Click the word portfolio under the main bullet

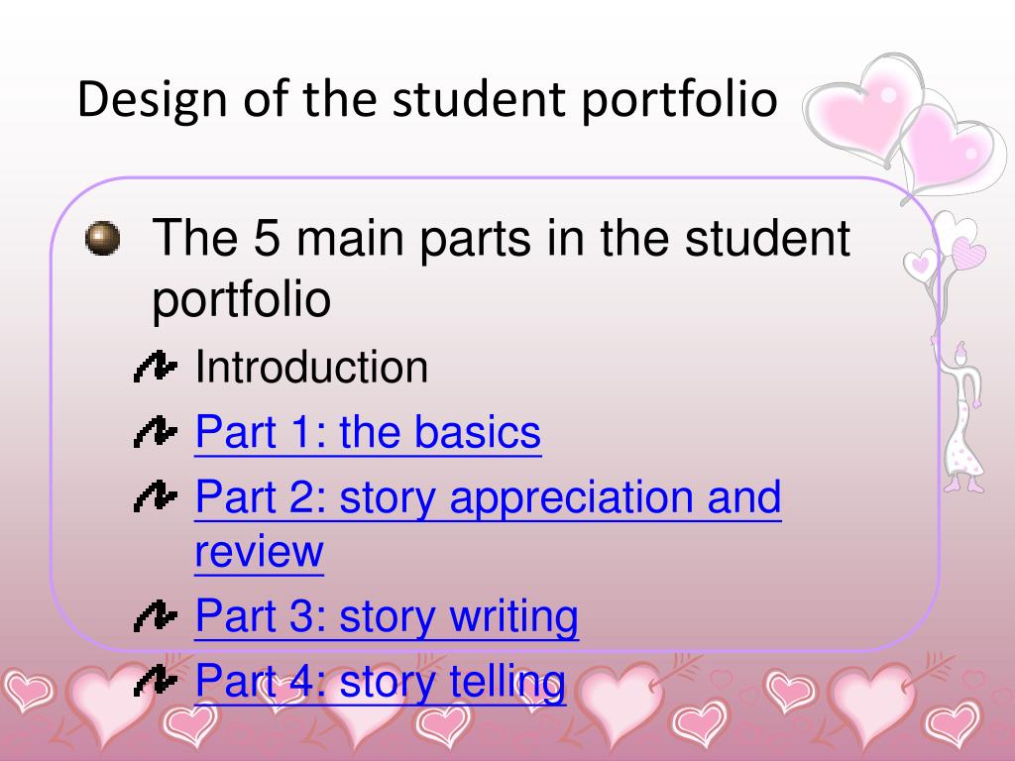pyautogui.click(x=241, y=300)
